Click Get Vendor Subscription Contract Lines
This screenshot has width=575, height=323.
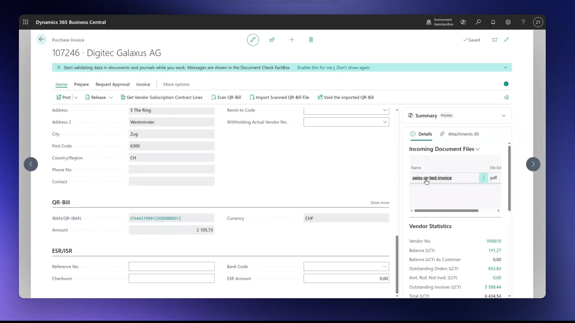(161, 97)
